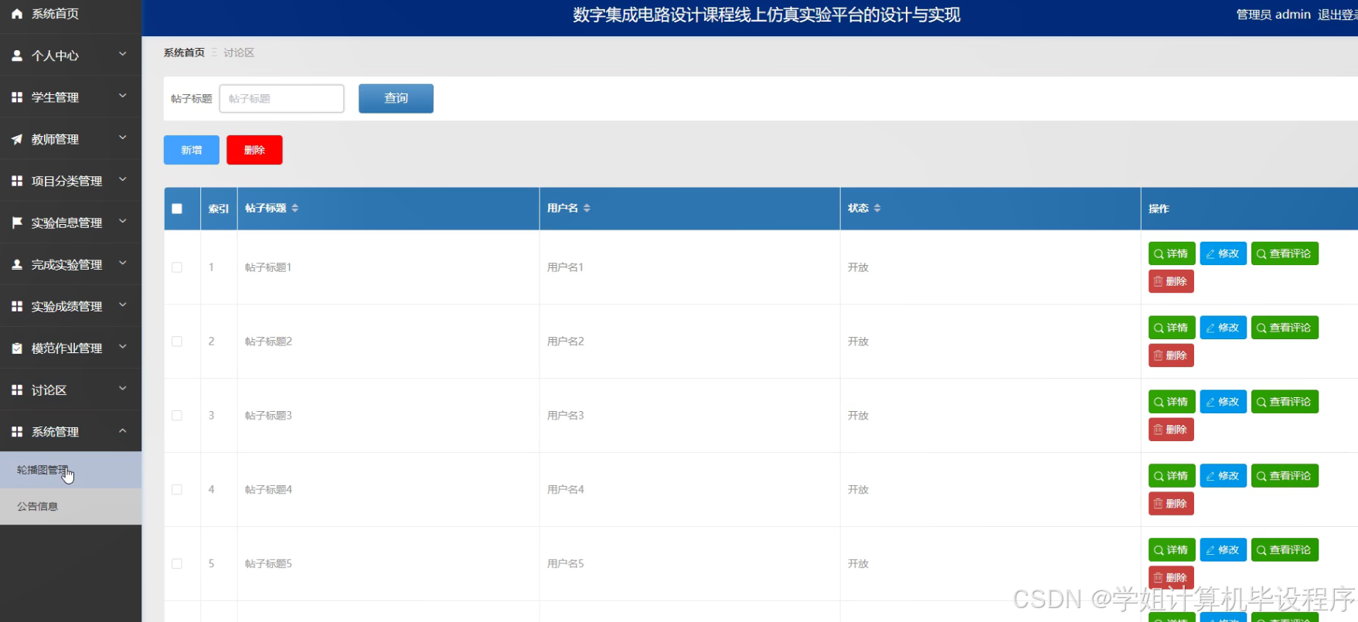
Task: Expand 完成实验管理 chevron
Action: [x=122, y=263]
